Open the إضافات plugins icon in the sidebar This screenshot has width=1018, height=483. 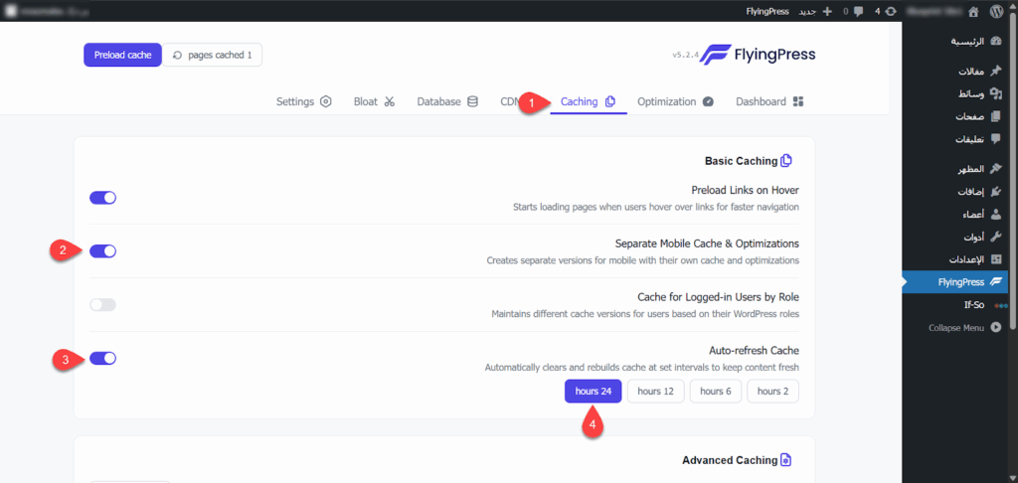[x=996, y=191]
